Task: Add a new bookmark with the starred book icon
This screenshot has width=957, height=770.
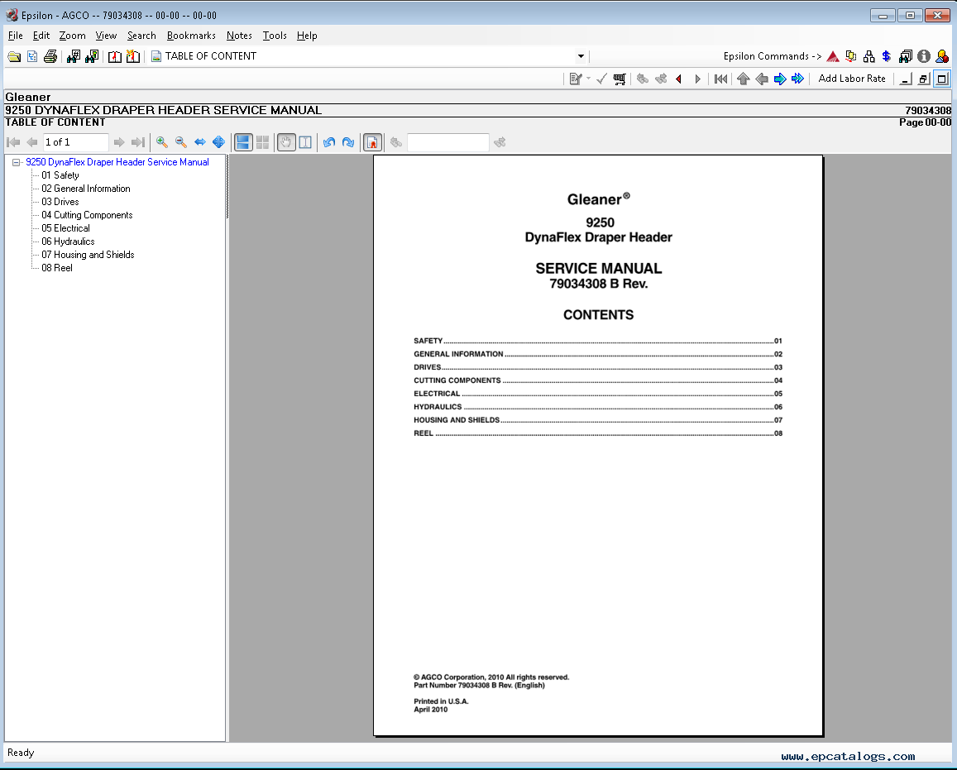Action: (x=133, y=57)
